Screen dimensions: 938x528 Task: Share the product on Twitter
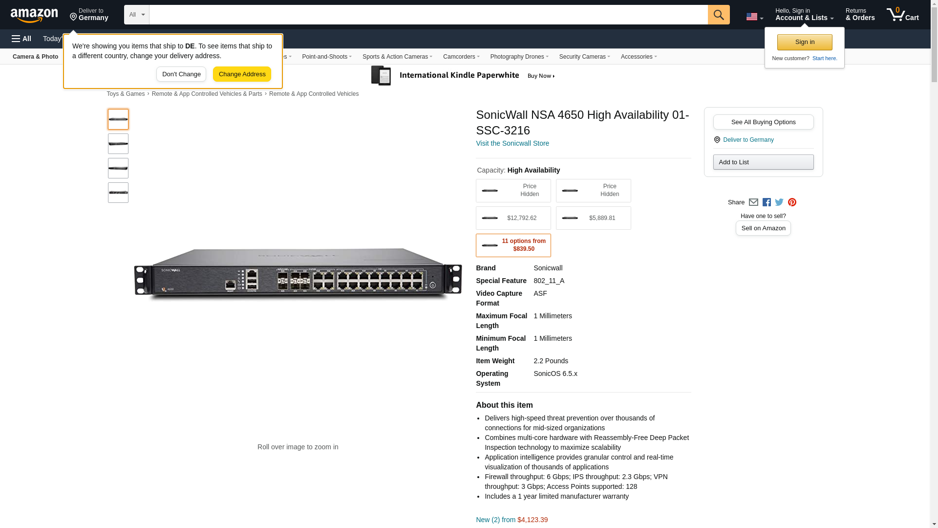(779, 202)
